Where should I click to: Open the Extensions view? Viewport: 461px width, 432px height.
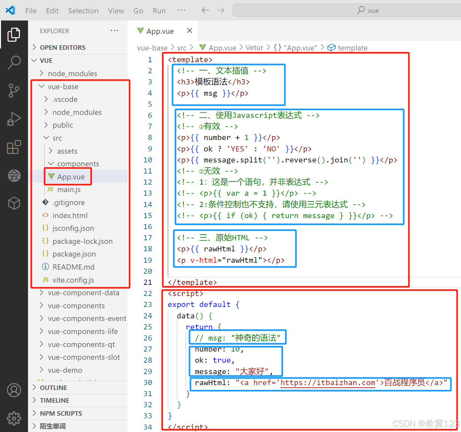[x=14, y=147]
